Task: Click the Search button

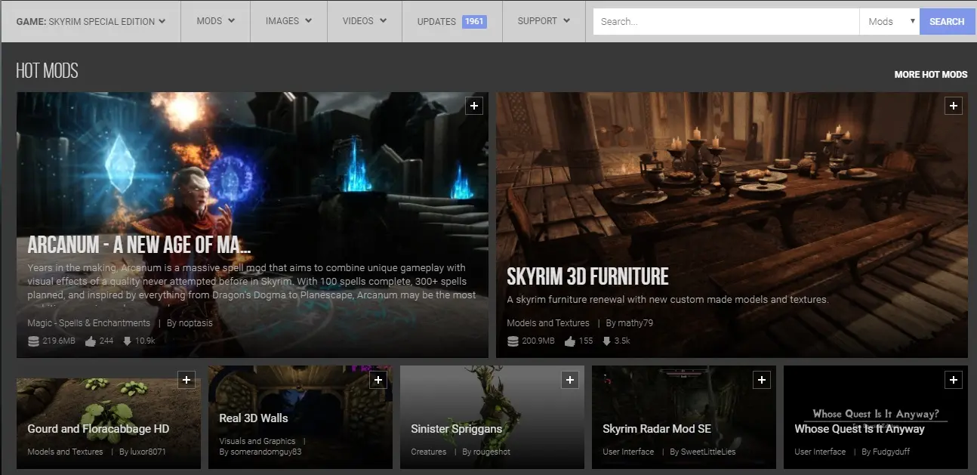Action: point(947,21)
